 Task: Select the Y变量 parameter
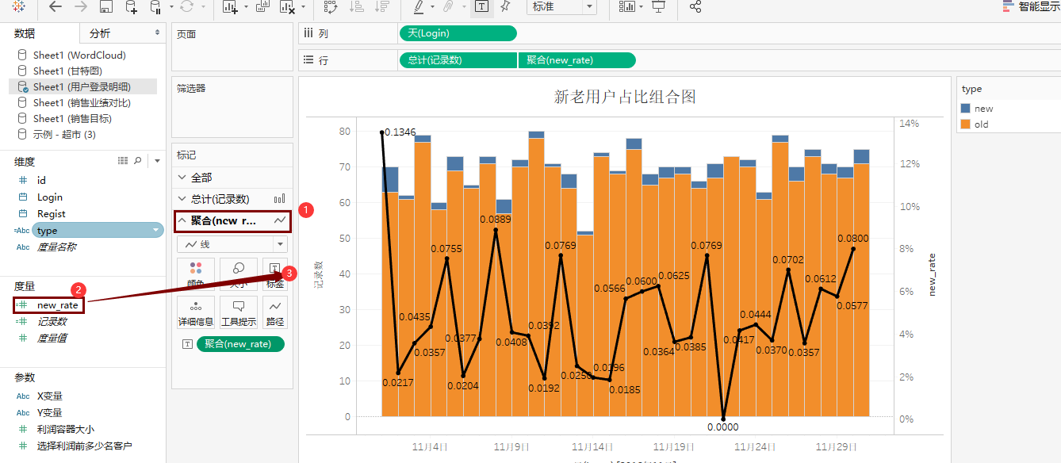point(49,413)
